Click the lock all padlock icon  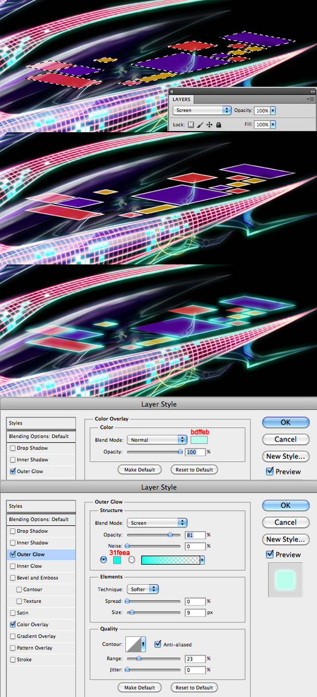[x=218, y=125]
